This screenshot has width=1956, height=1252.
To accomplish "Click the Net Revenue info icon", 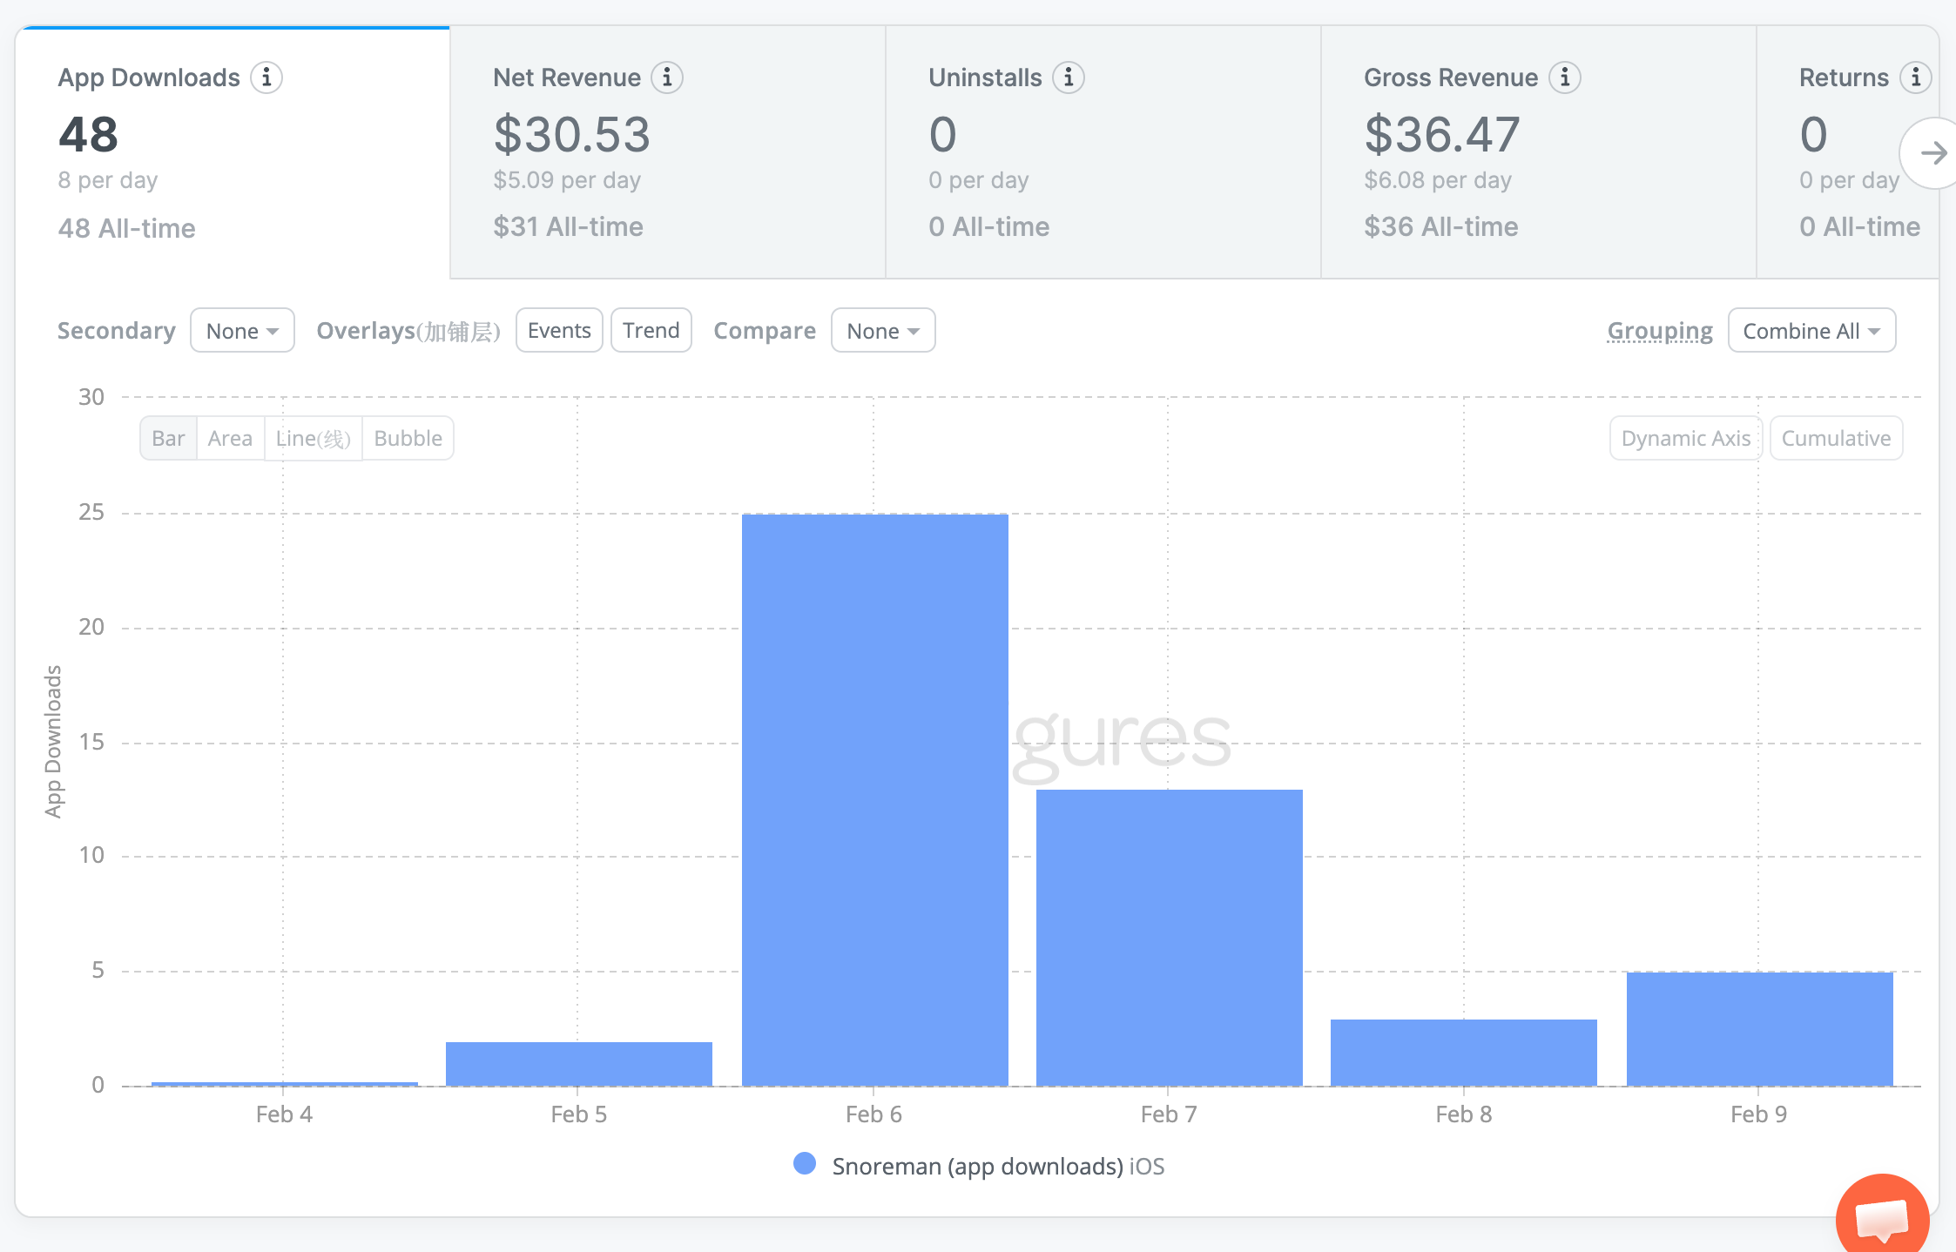I will point(667,77).
